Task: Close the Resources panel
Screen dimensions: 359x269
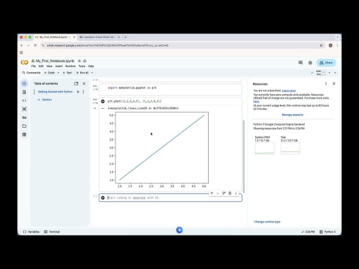Action: [x=334, y=84]
